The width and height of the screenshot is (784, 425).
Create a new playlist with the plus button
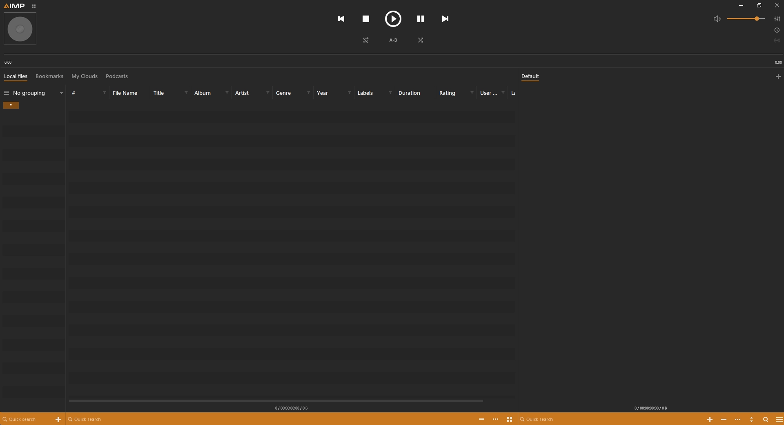click(x=778, y=76)
